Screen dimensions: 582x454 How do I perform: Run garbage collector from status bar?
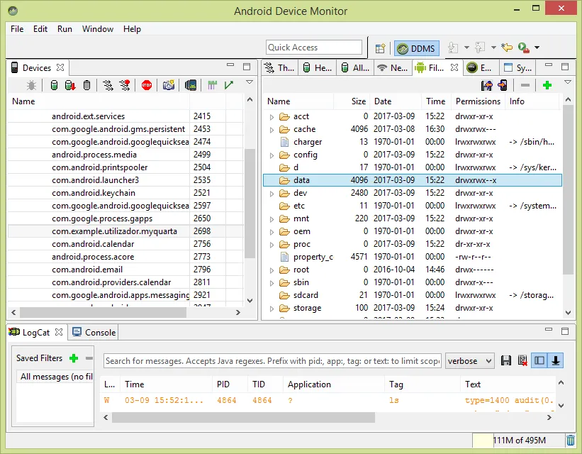571,441
